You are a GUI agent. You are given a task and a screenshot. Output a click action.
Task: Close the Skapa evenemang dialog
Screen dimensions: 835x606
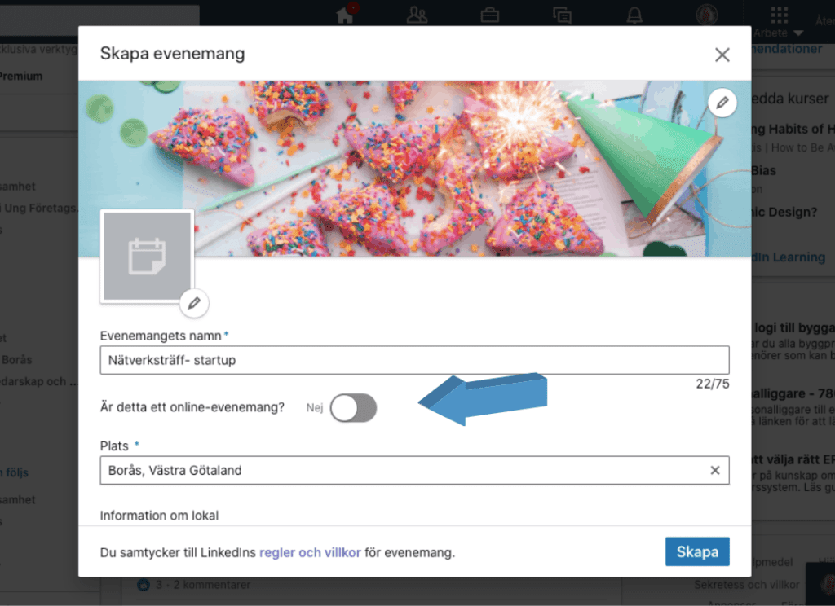pos(722,55)
